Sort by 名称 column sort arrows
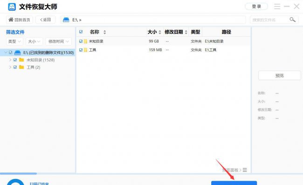This screenshot has width=303, height=185. (x=104, y=32)
